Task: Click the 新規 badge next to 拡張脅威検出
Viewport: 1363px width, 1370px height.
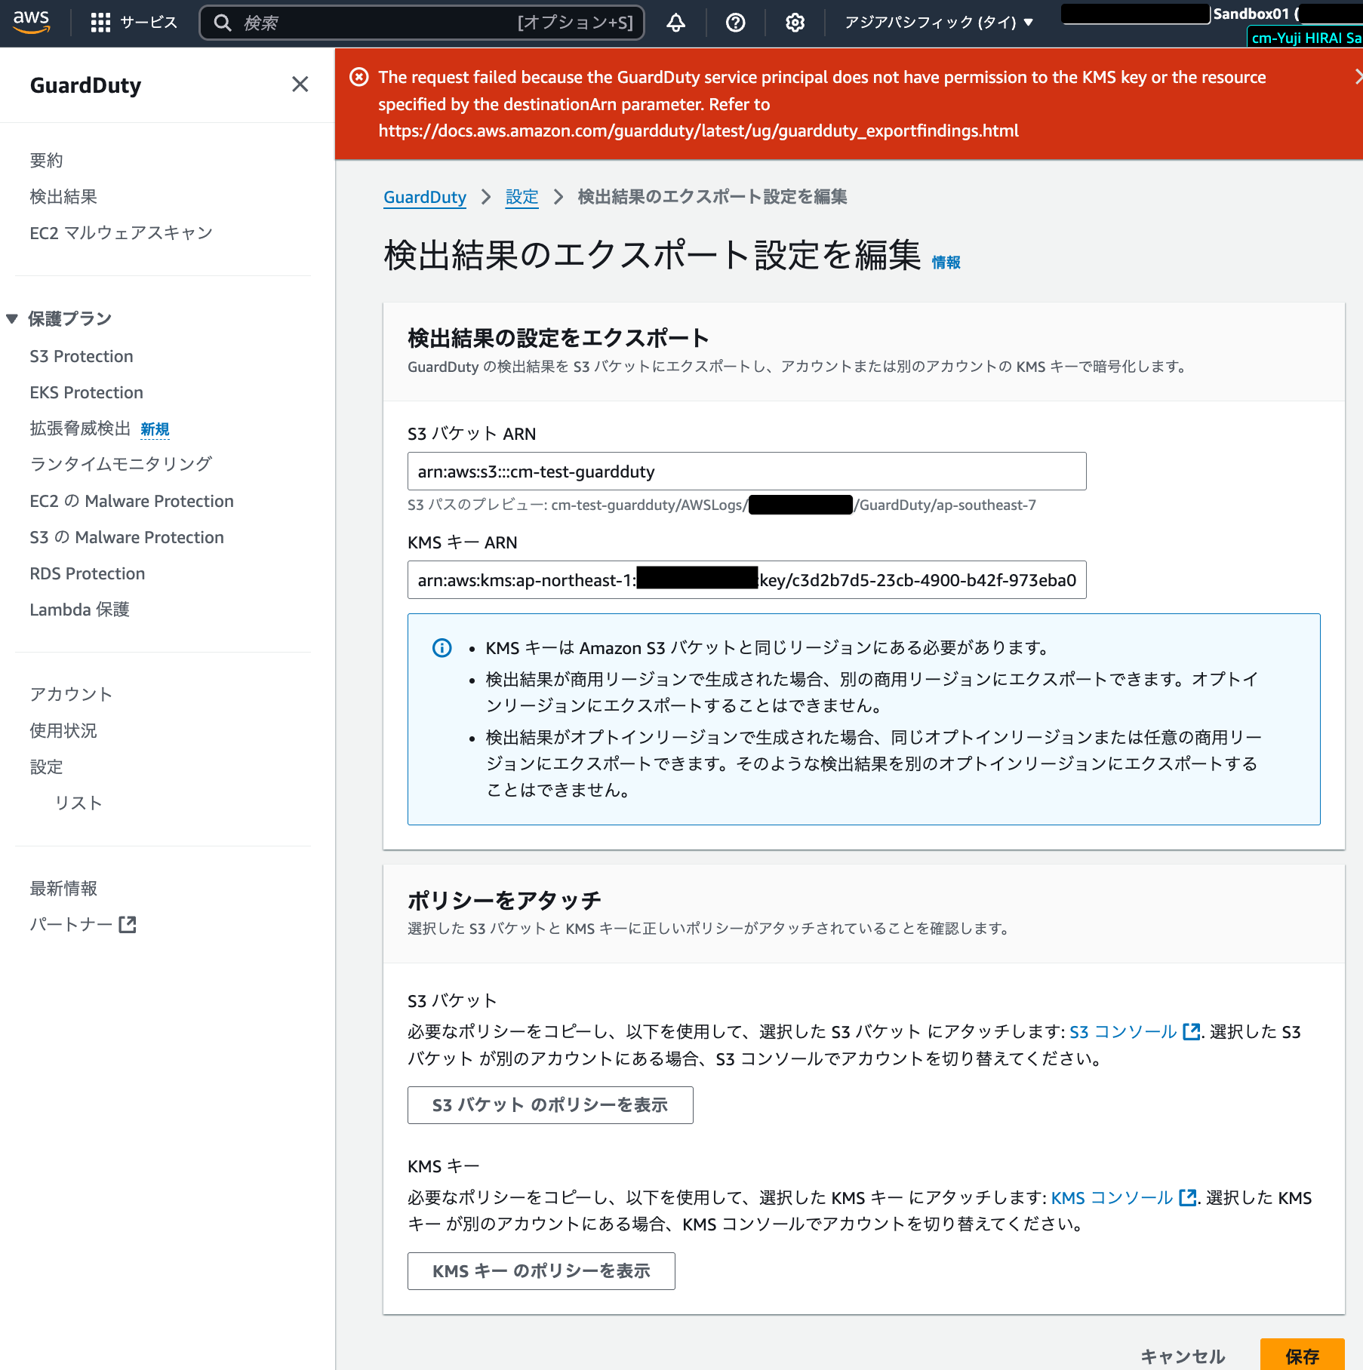Action: pyautogui.click(x=155, y=429)
